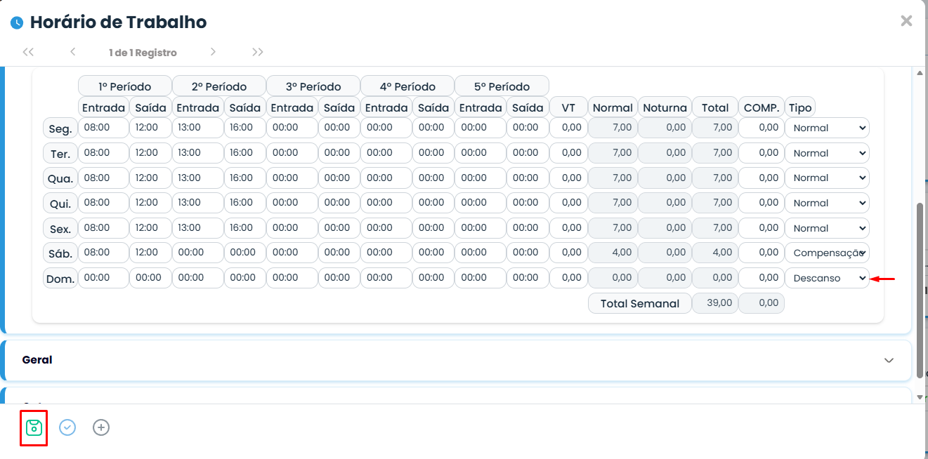The width and height of the screenshot is (928, 459).
Task: Open the Tipo dropdown for Qua.
Action: (x=827, y=178)
